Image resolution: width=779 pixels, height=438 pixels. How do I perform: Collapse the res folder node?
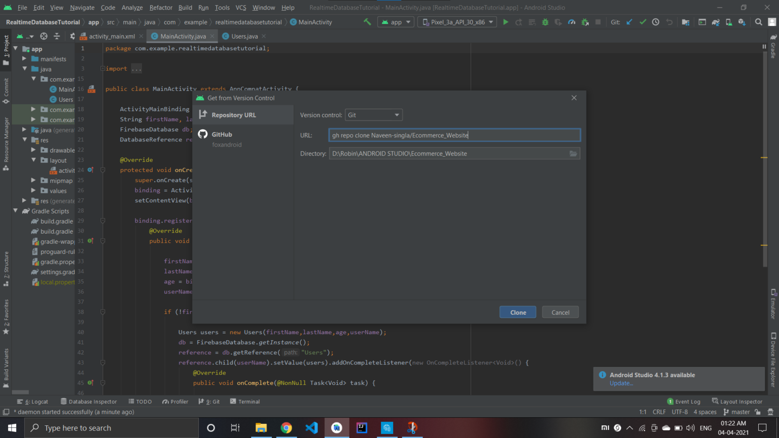point(24,140)
